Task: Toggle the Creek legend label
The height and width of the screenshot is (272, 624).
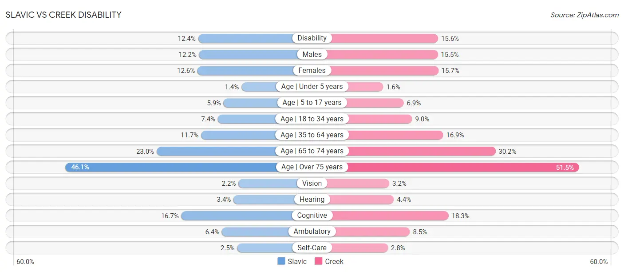Action: point(334,261)
